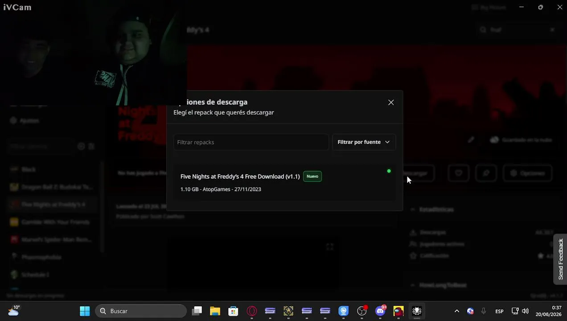This screenshot has height=321, width=567.
Task: Open the Windows Start menu
Action: [x=85, y=311]
